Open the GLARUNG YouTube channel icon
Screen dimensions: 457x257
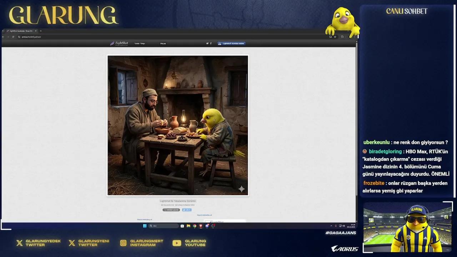pyautogui.click(x=177, y=243)
